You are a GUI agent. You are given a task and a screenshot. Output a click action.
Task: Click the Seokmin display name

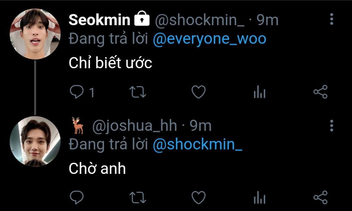[x=99, y=20]
